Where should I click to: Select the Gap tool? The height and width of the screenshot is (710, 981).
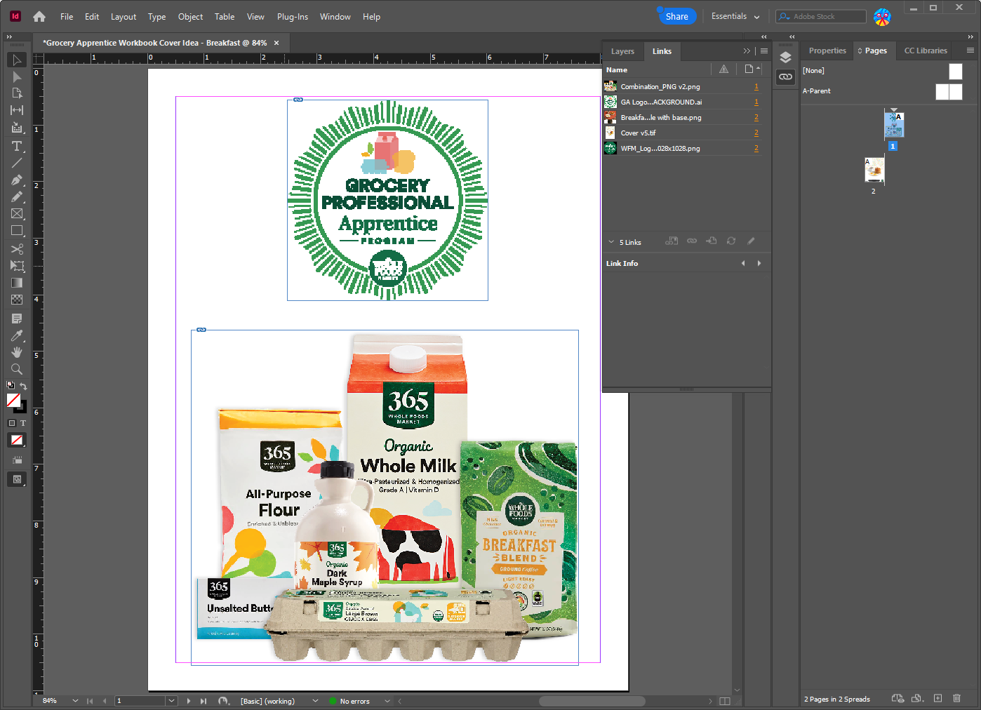coord(17,110)
